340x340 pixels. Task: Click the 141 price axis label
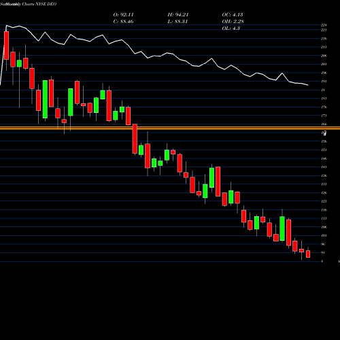[324, 167]
